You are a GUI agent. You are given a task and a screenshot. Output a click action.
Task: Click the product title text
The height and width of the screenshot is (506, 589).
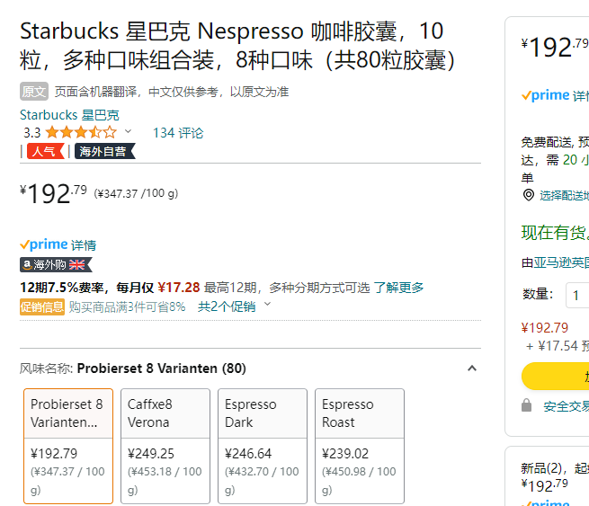tap(237, 46)
